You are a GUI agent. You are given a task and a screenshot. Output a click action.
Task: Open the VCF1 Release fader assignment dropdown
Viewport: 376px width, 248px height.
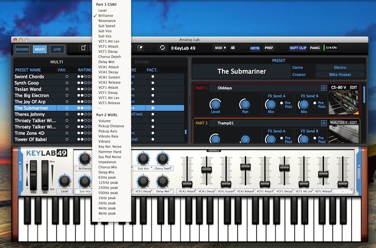point(323,191)
